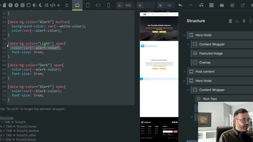Click the grid icon in toolbar
The image size is (253, 142).
click(x=23, y=5)
